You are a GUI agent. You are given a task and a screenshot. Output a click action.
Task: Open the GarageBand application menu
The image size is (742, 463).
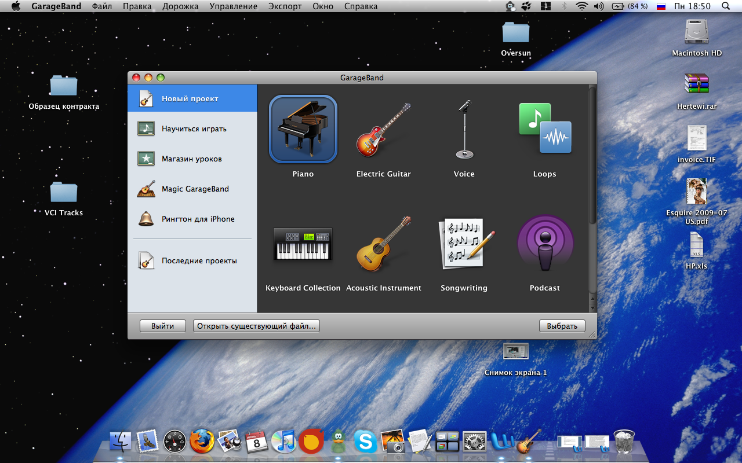pos(56,6)
